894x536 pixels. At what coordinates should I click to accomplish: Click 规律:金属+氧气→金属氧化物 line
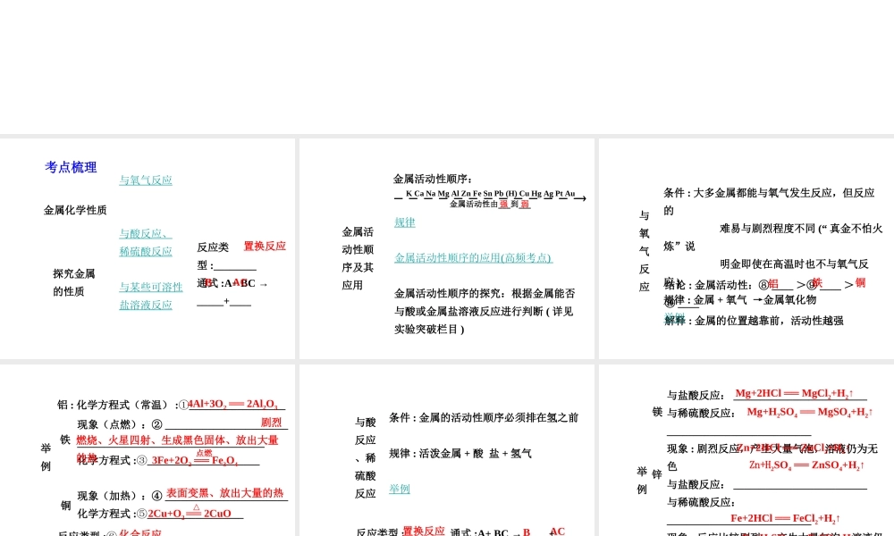pos(740,300)
